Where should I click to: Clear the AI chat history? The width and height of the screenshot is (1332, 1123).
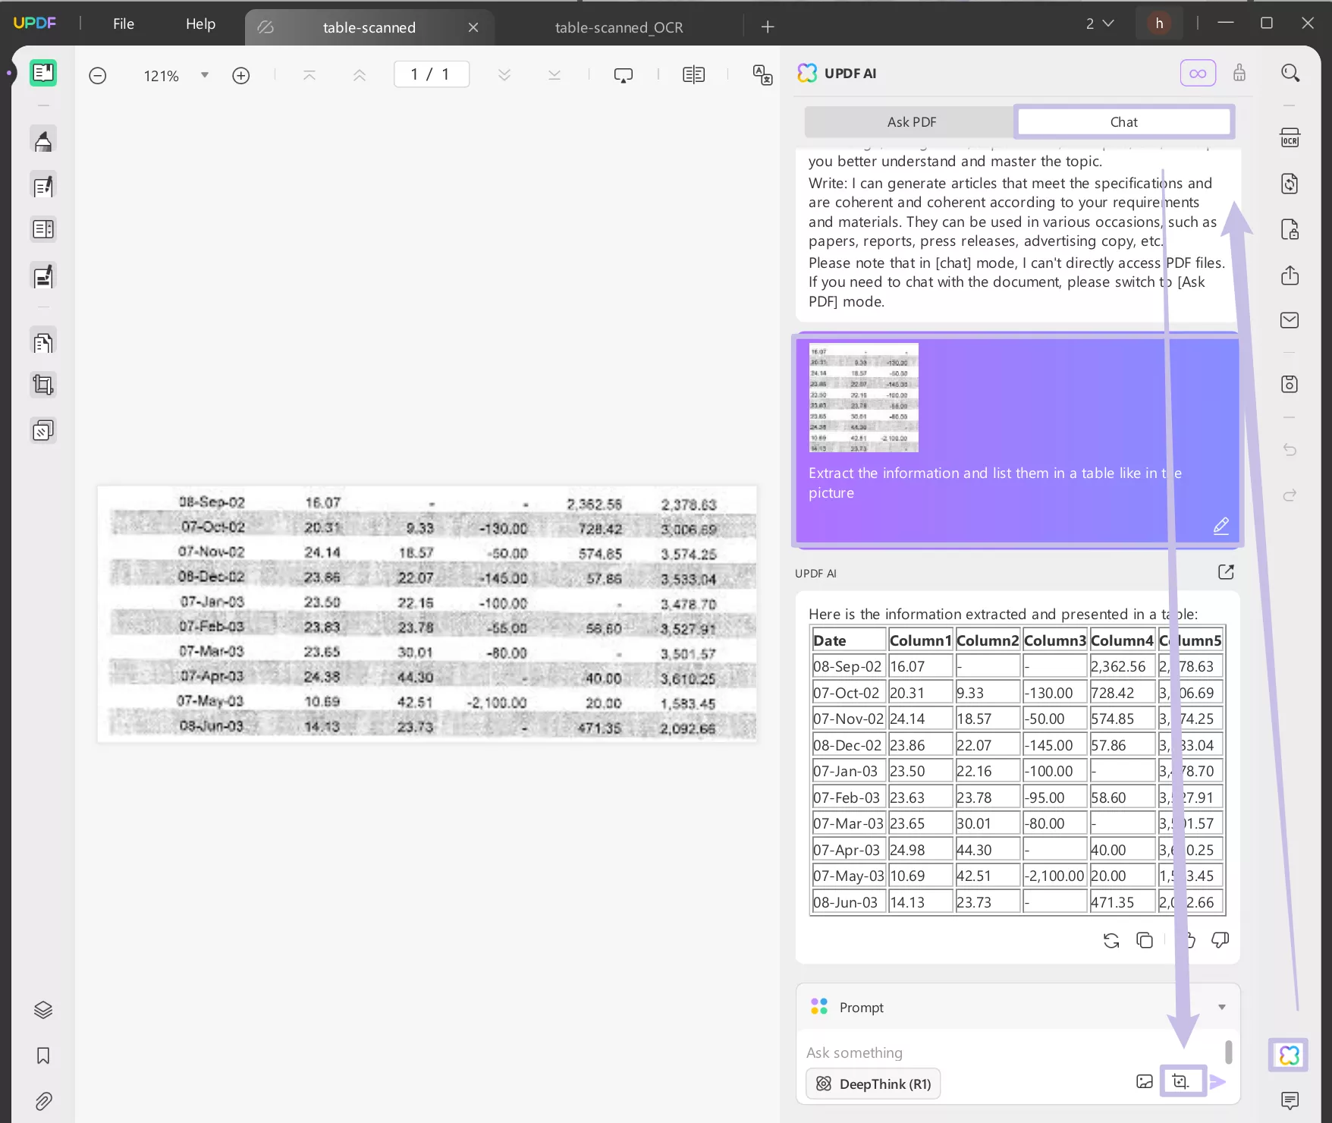tap(1239, 73)
